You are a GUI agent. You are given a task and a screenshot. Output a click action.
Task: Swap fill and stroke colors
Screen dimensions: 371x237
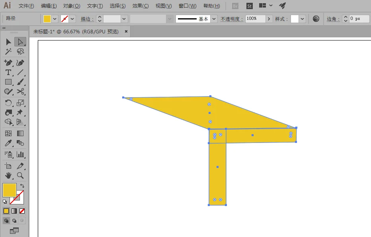22,186
